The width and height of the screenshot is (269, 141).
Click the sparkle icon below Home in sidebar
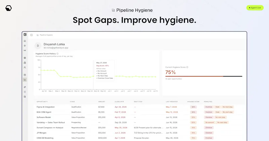click(25, 46)
